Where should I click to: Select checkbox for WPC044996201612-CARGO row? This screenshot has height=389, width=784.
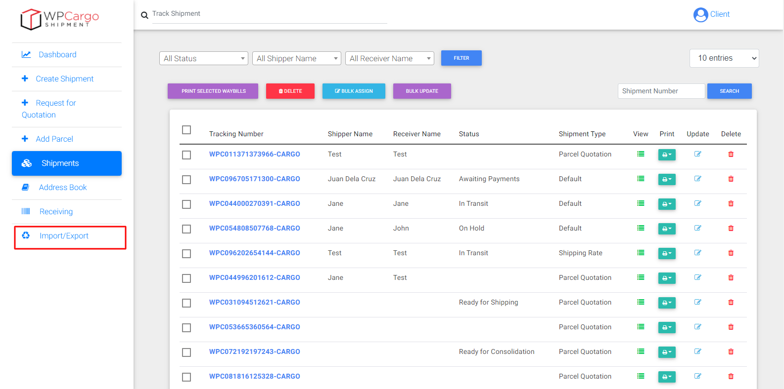[186, 278]
